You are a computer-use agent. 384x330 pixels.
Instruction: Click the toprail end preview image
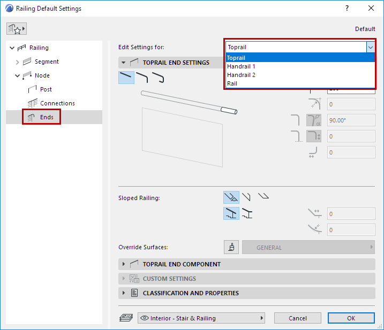(x=189, y=129)
